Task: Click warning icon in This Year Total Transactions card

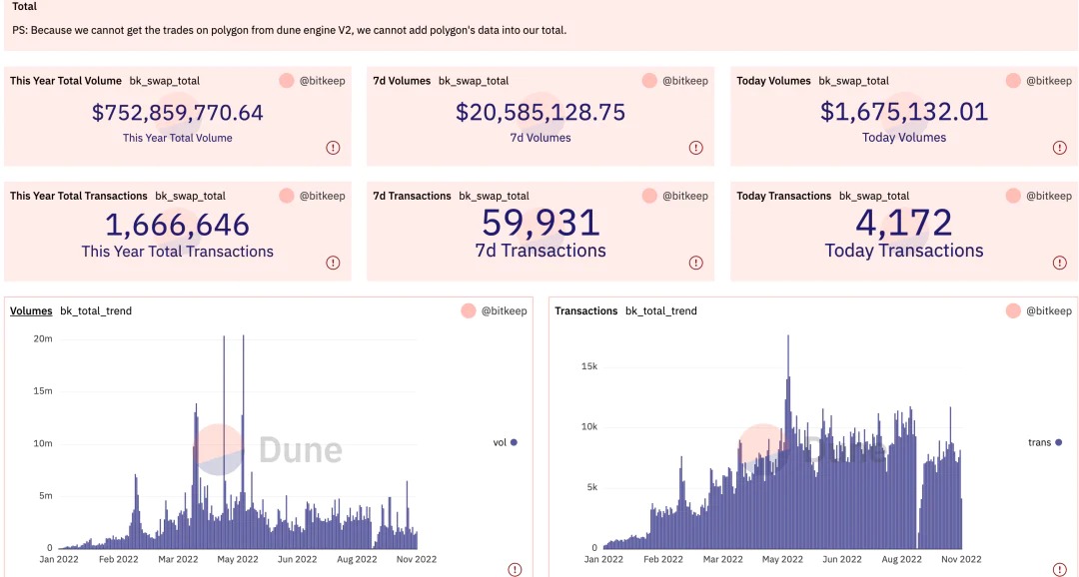Action: pos(333,263)
